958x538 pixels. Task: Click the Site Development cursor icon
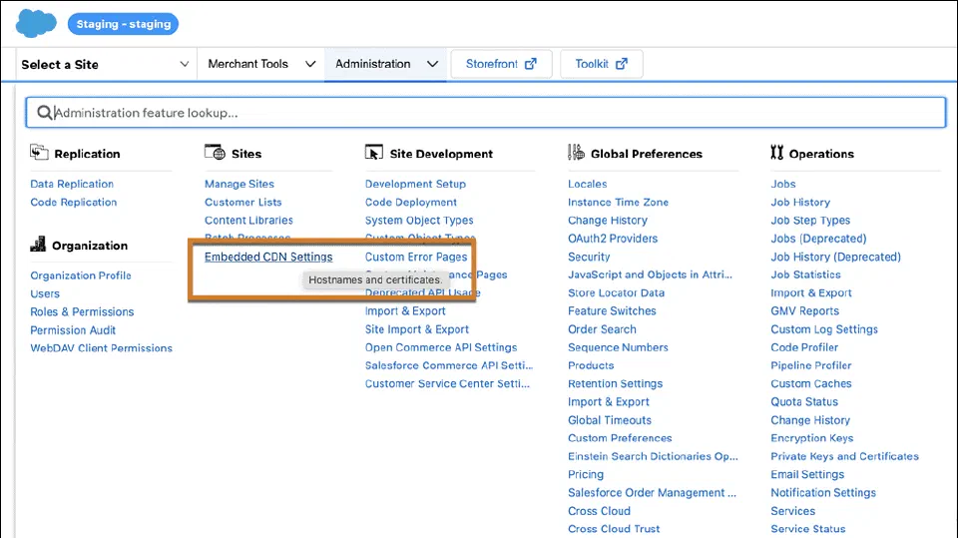click(374, 153)
